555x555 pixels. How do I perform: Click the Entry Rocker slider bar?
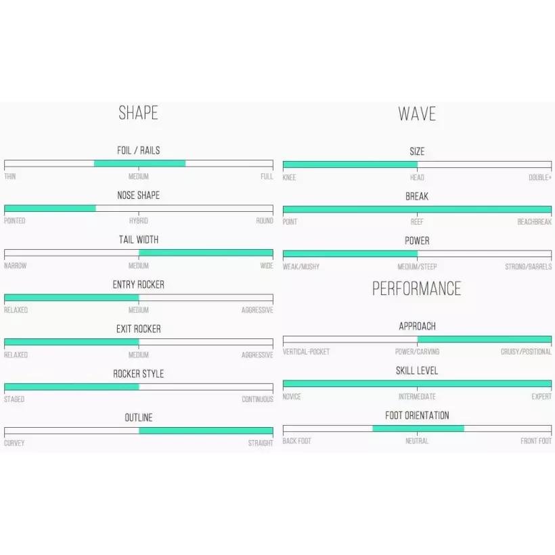139,298
